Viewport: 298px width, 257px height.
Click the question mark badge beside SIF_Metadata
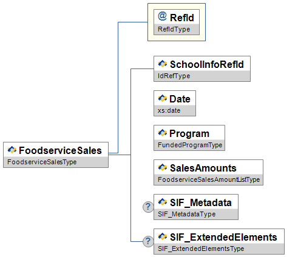tap(148, 207)
